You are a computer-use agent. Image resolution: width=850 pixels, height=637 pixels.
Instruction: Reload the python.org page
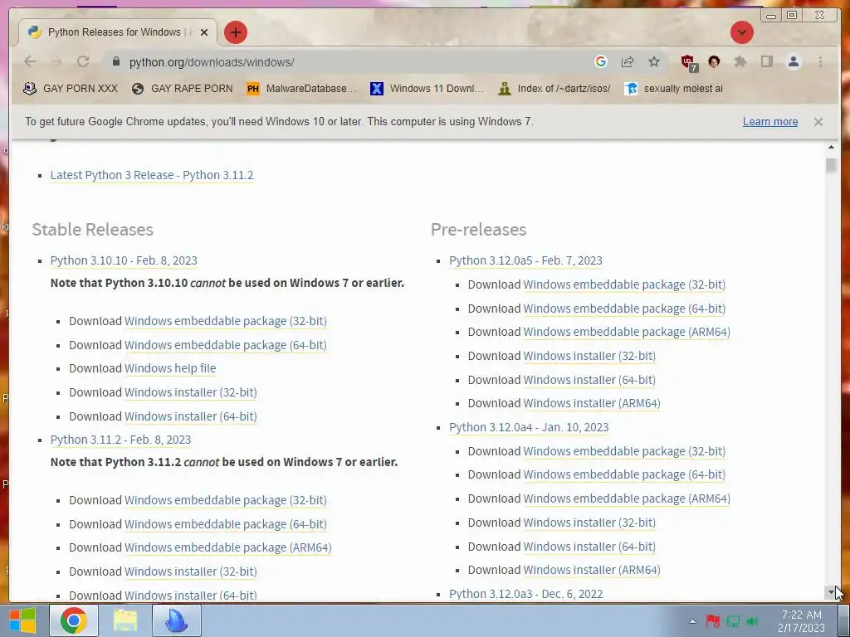tap(83, 61)
